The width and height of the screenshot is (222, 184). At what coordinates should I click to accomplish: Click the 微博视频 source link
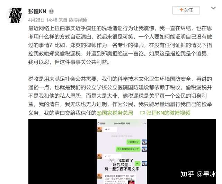coord(78,20)
